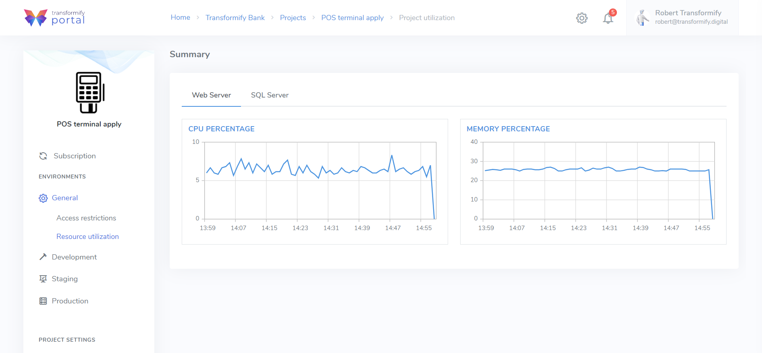This screenshot has height=353, width=762.
Task: Click 14:23 label on memory chart axis
Action: coord(579,228)
